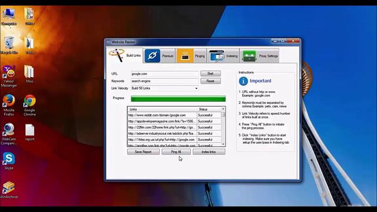The height and width of the screenshot is (212, 377).
Task: Click the orange Pinging icon
Action: 185,56
